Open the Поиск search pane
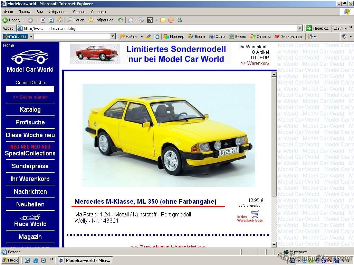The width and height of the screenshot is (354, 265). point(76,20)
